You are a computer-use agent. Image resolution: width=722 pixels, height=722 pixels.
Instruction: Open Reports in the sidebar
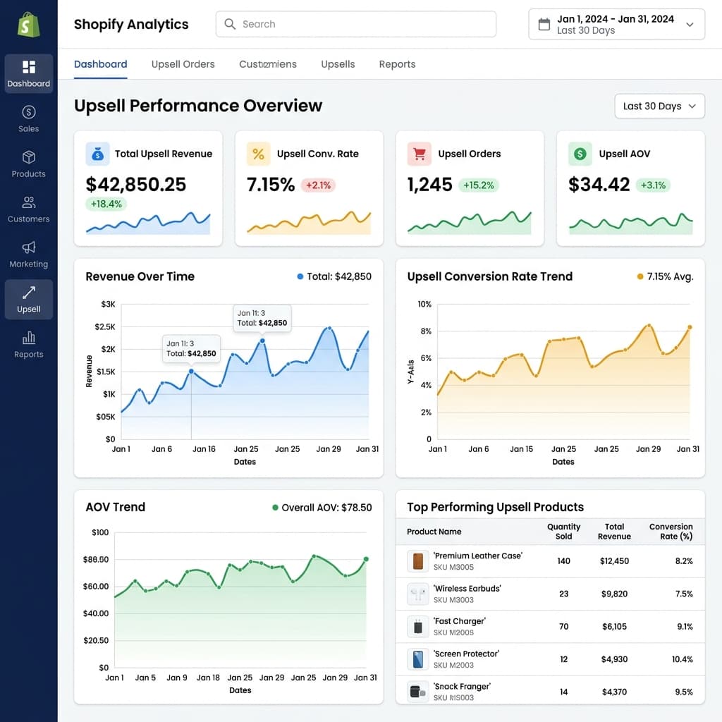[28, 344]
